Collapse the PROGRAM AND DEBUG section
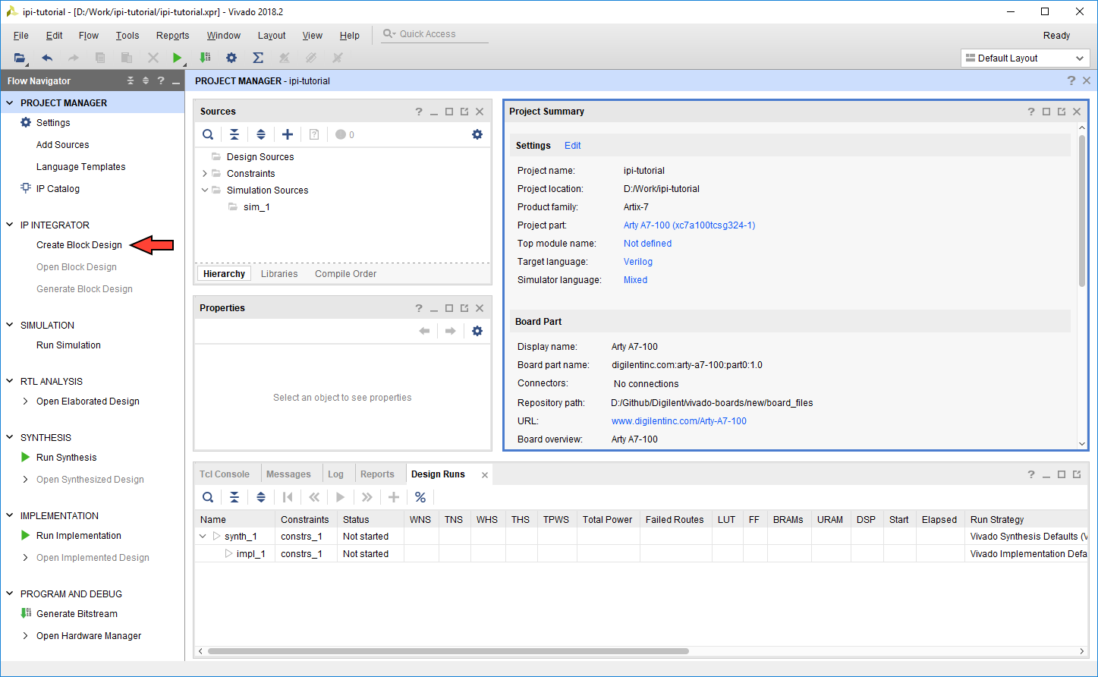 [10, 594]
